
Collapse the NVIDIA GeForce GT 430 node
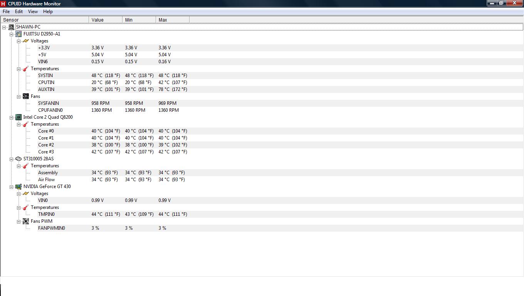pyautogui.click(x=12, y=187)
